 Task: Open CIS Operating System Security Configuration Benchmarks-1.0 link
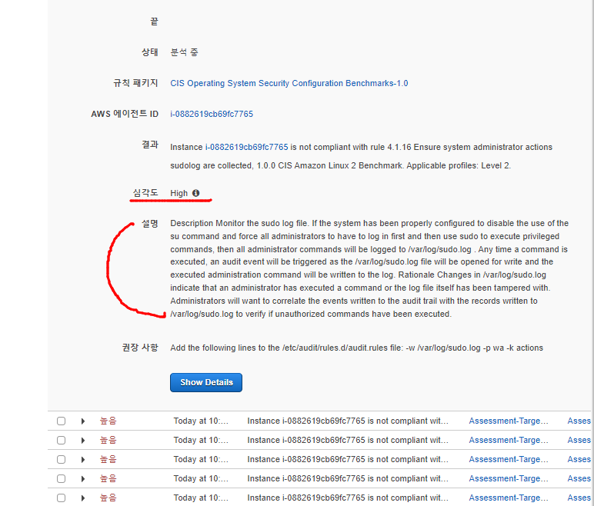pyautogui.click(x=289, y=83)
